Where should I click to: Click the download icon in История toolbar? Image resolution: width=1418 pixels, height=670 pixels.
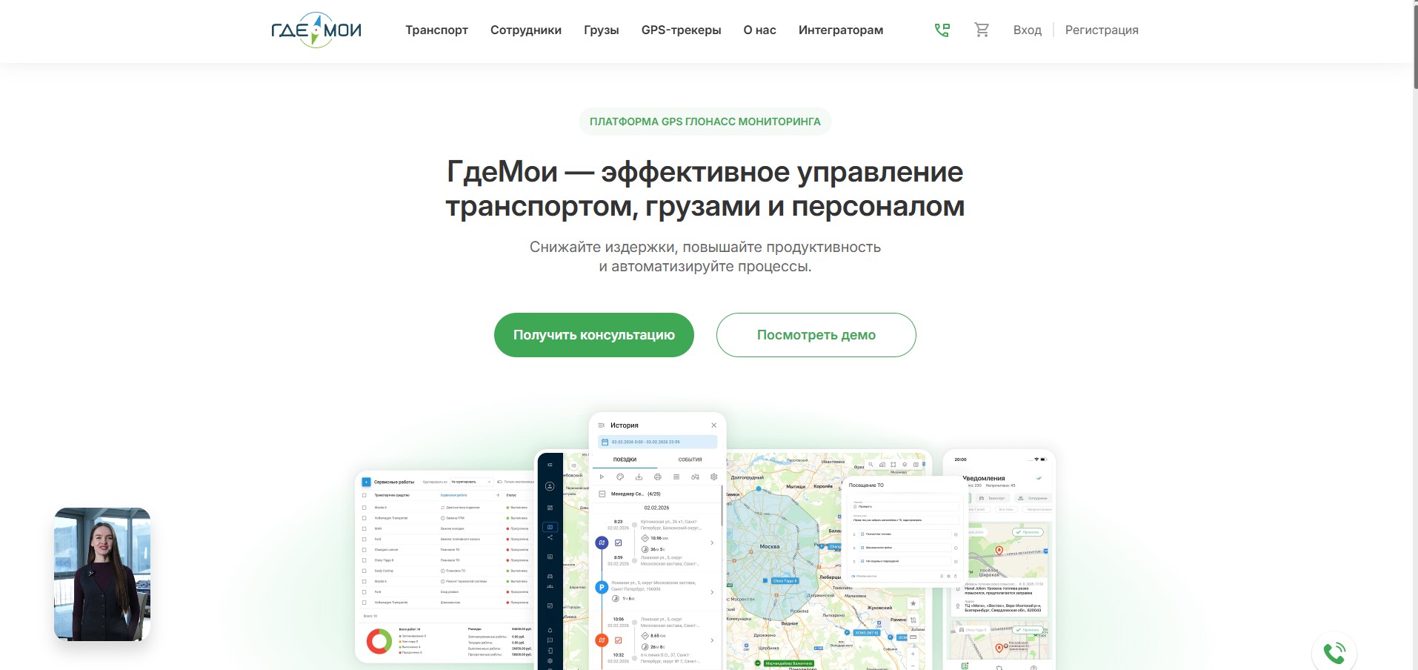click(639, 477)
